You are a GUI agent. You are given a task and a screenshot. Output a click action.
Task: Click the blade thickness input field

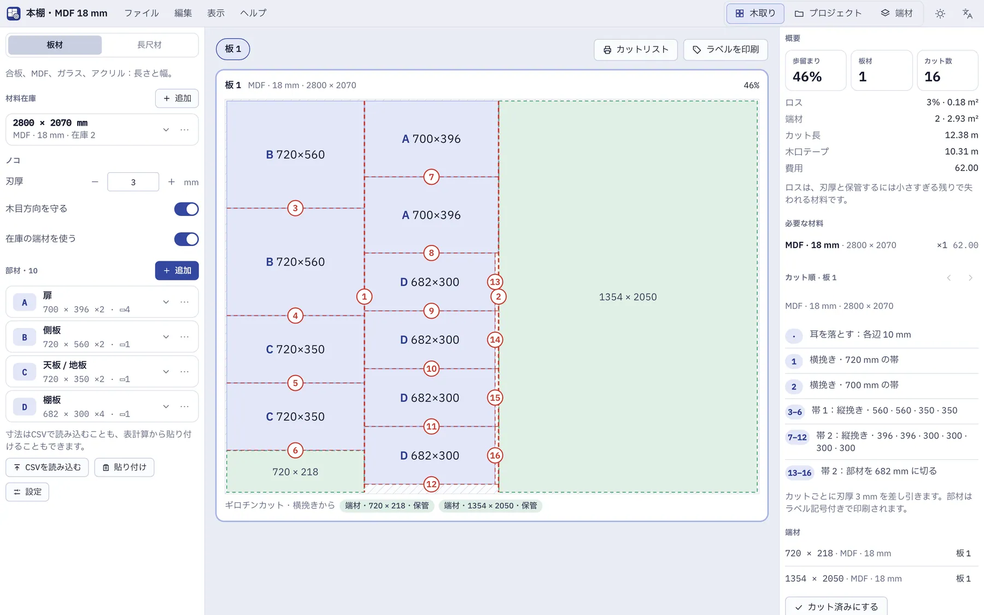[133, 182]
